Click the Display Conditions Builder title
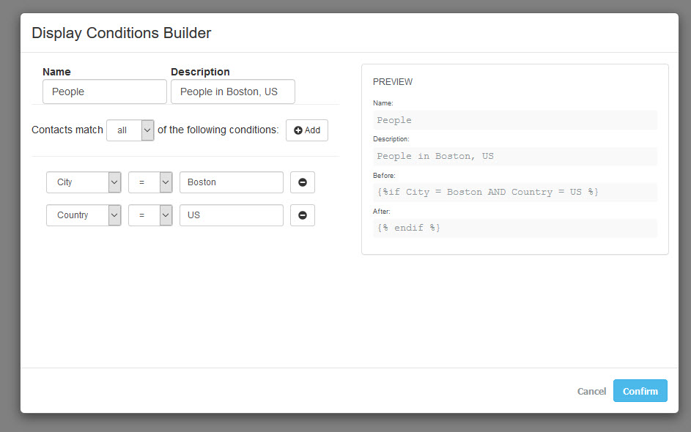The width and height of the screenshot is (691, 432). [122, 33]
